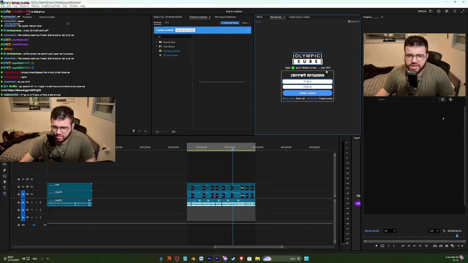Select the Rectangle tool

coord(4,176)
